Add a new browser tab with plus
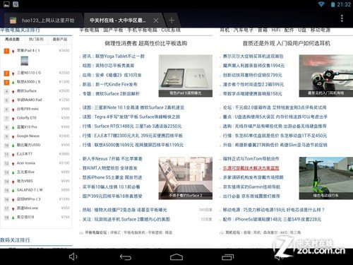Viewport: 353px width, 265px height. point(172,20)
